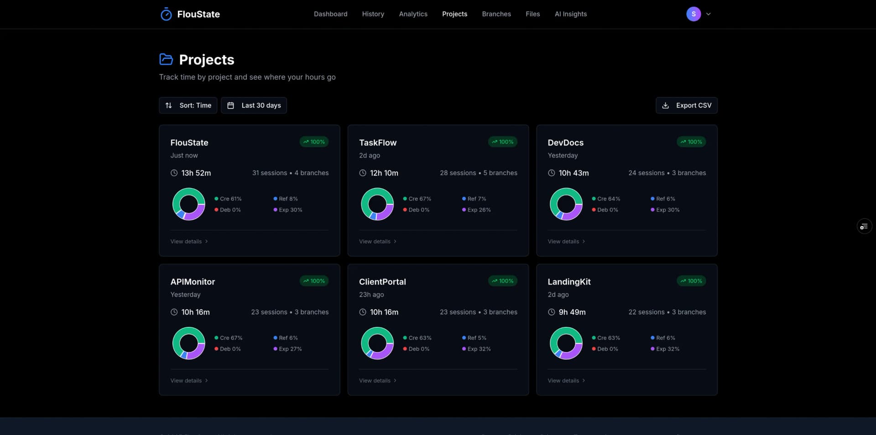Click Export CSV
Image resolution: width=876 pixels, height=435 pixels.
(x=686, y=105)
